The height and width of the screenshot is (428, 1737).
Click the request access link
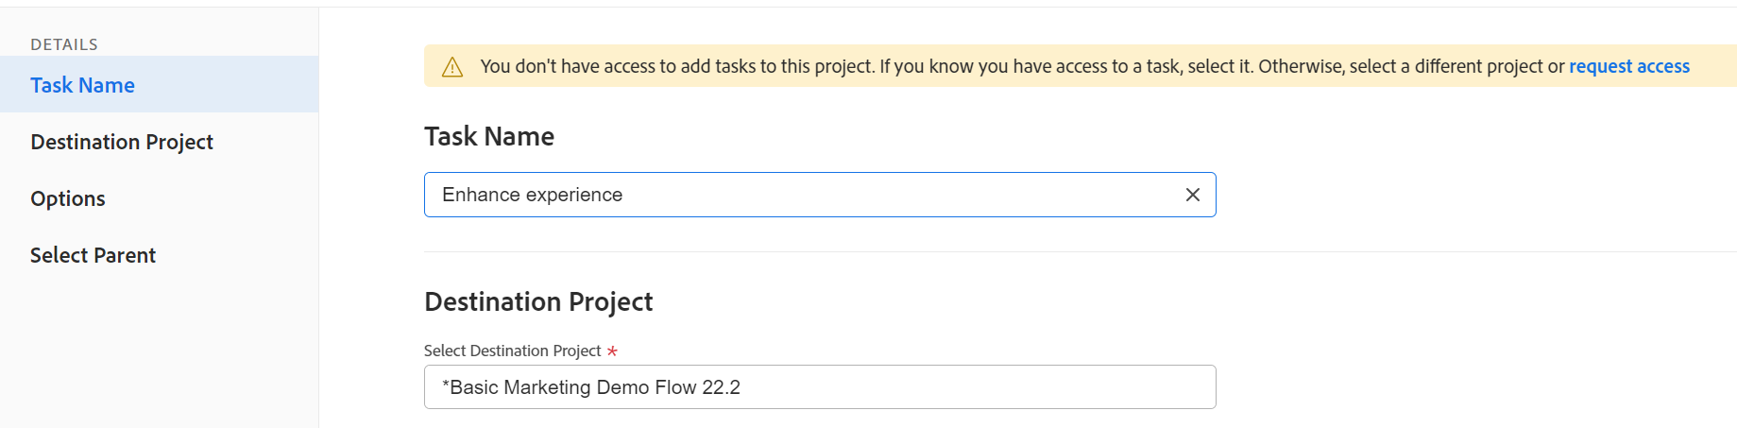[x=1628, y=66]
